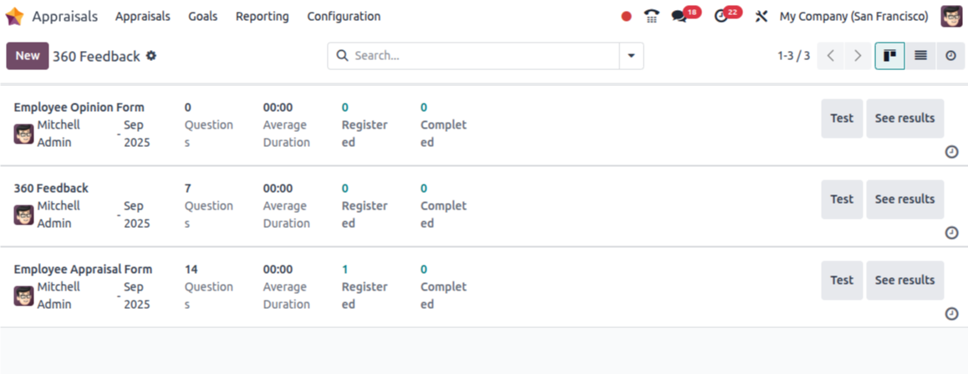Open the Appraisals app home icon
Image resolution: width=968 pixels, height=374 pixels.
(x=14, y=17)
